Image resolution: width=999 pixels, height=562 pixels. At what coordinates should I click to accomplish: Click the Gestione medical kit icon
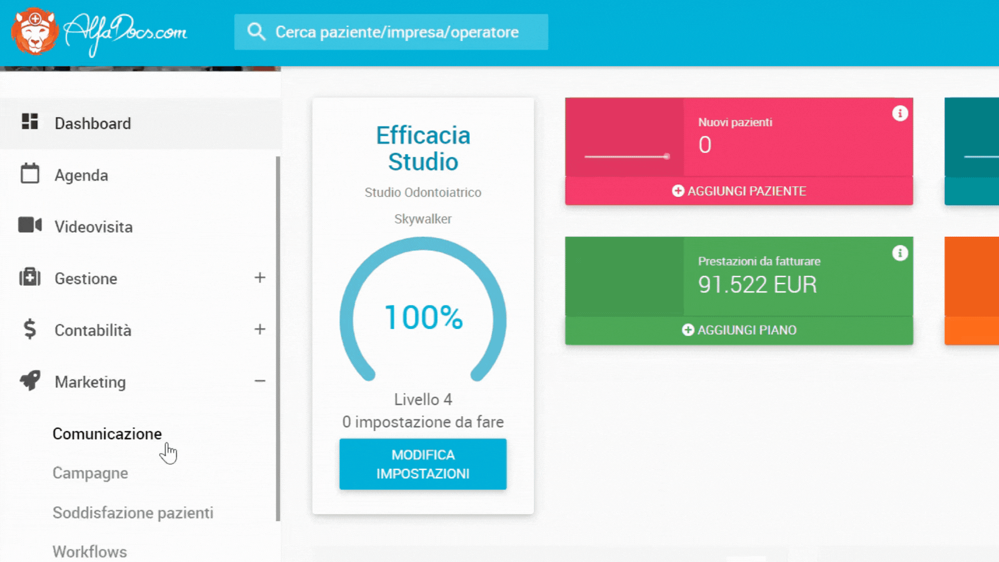(x=30, y=277)
